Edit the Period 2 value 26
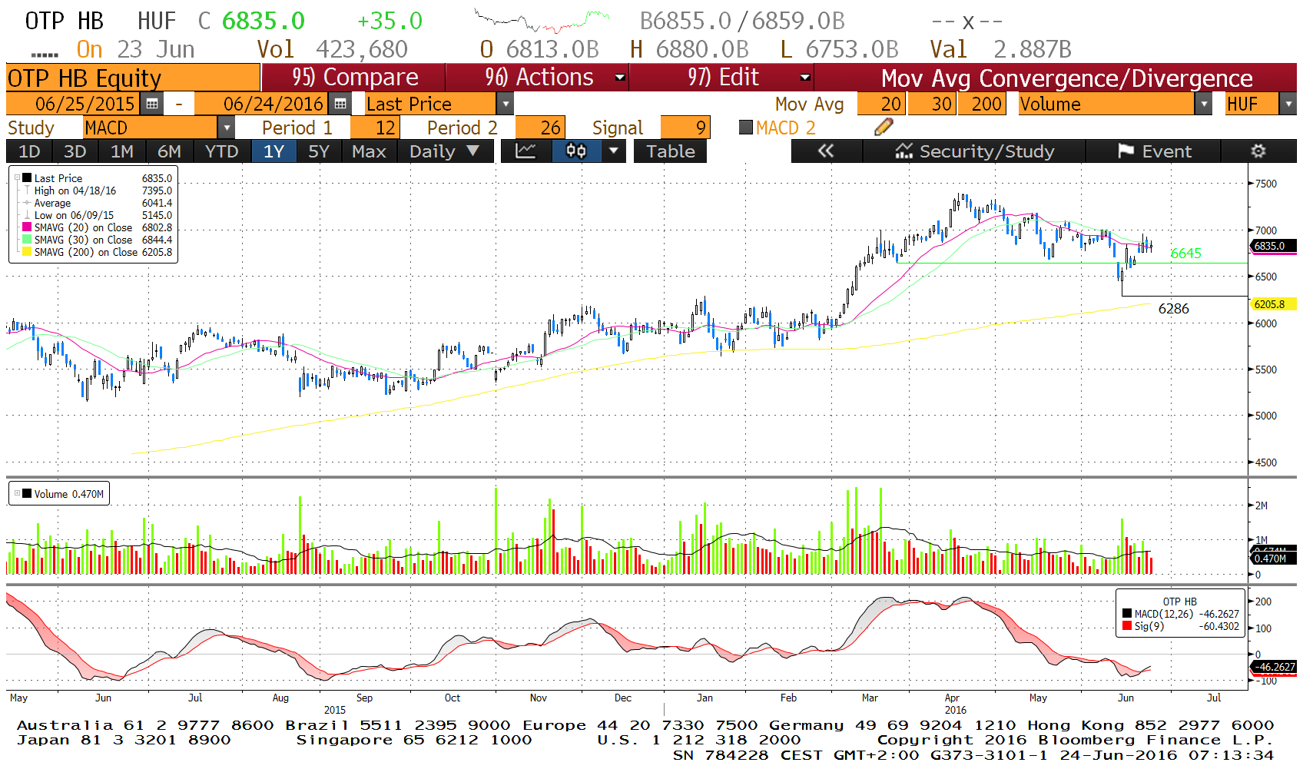Image resolution: width=1303 pixels, height=769 pixels. click(x=540, y=128)
